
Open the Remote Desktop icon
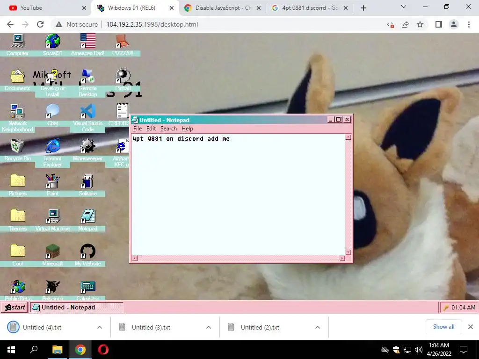pos(88,76)
